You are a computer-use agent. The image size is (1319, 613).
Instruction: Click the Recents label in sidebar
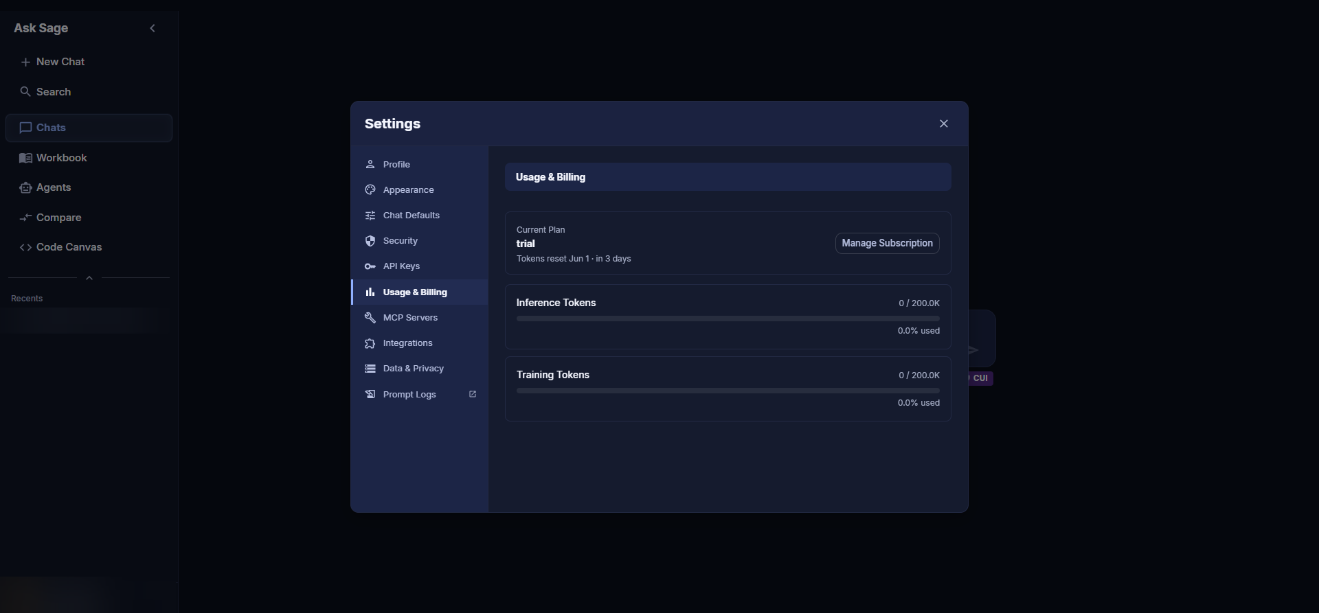point(27,299)
